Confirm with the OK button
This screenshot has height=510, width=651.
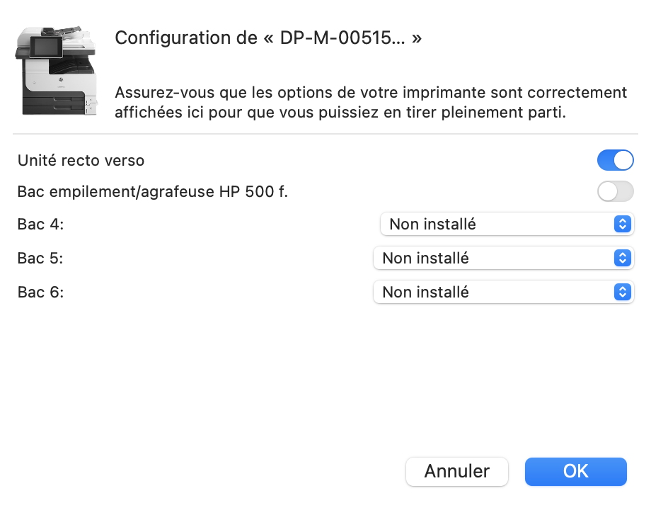[x=575, y=472]
